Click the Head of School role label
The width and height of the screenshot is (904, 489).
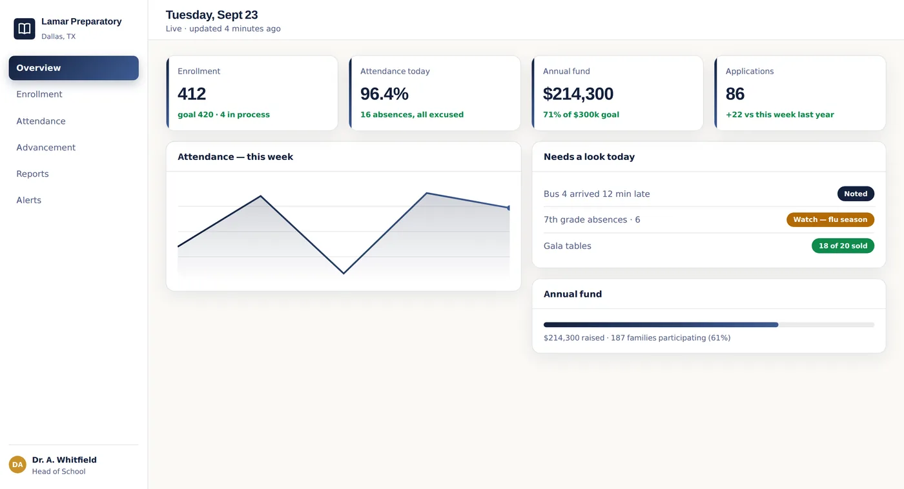click(59, 472)
